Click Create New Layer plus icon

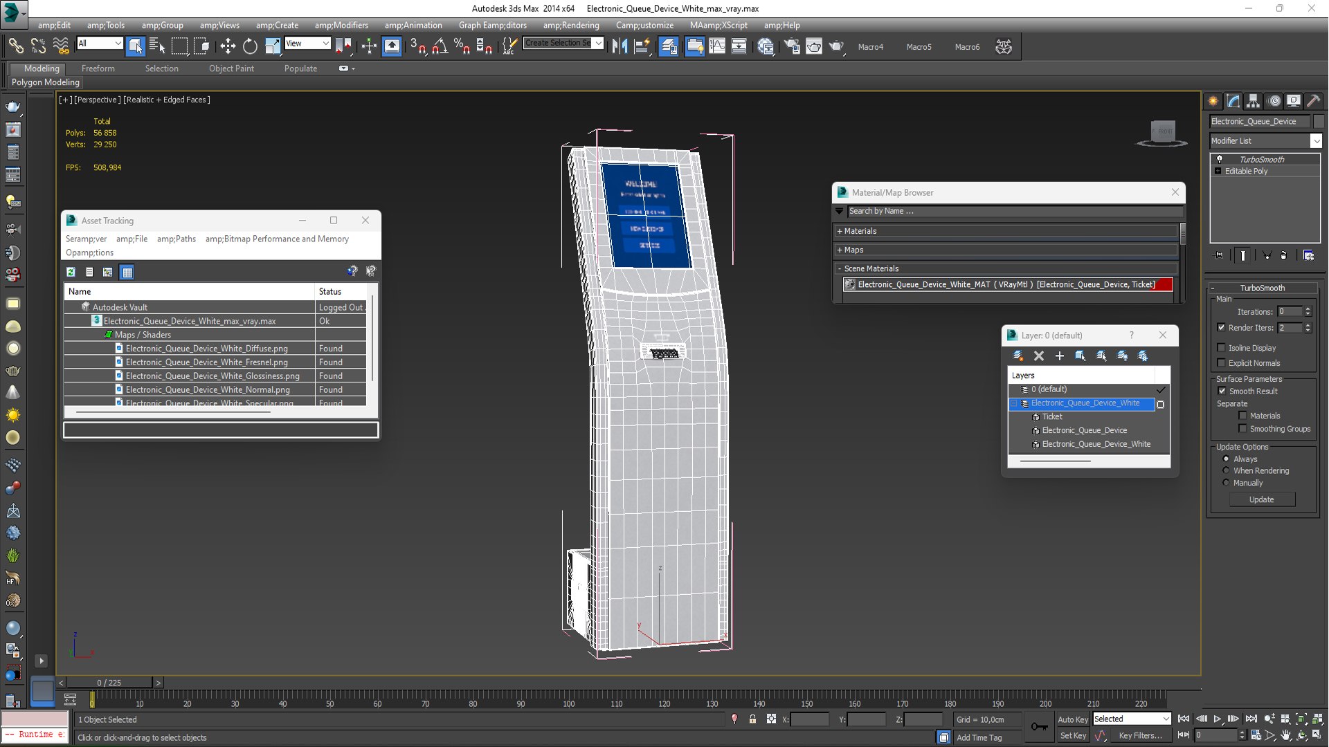[x=1059, y=356]
